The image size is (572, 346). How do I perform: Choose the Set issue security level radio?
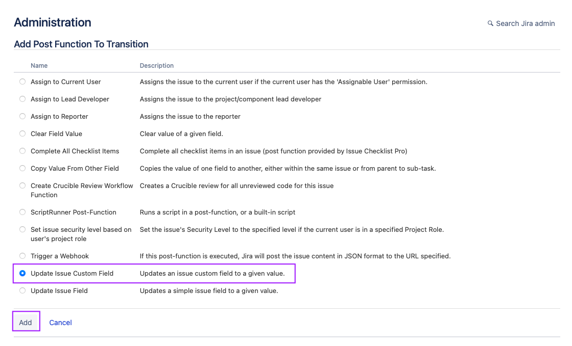22,229
